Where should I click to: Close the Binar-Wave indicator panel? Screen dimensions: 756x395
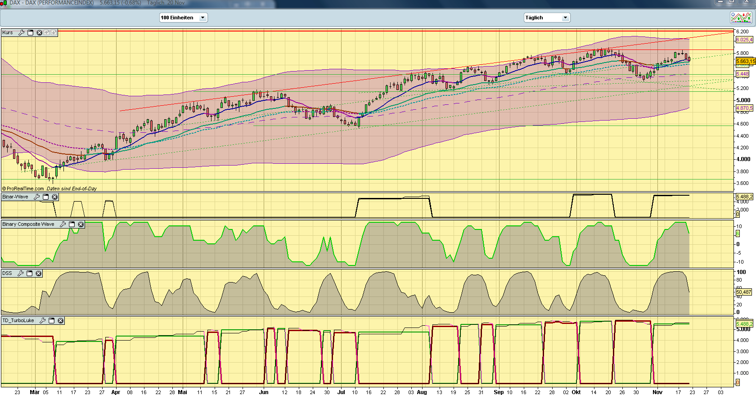pyautogui.click(x=55, y=197)
